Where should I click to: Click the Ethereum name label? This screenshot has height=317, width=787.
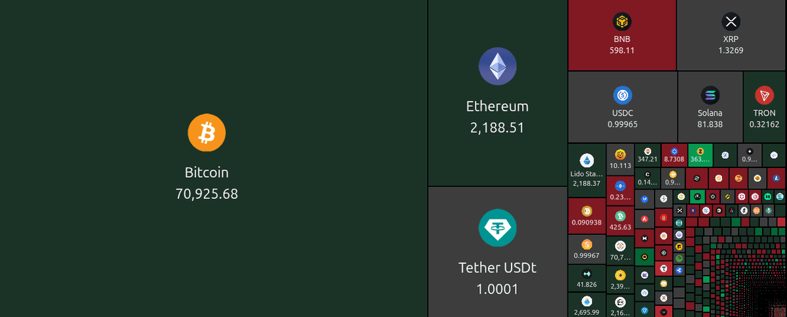click(497, 106)
